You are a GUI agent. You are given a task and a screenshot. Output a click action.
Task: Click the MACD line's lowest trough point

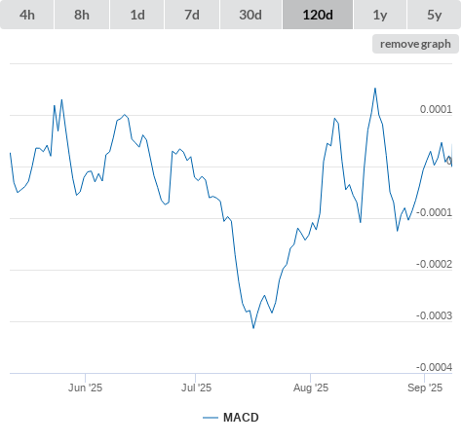coord(253,328)
